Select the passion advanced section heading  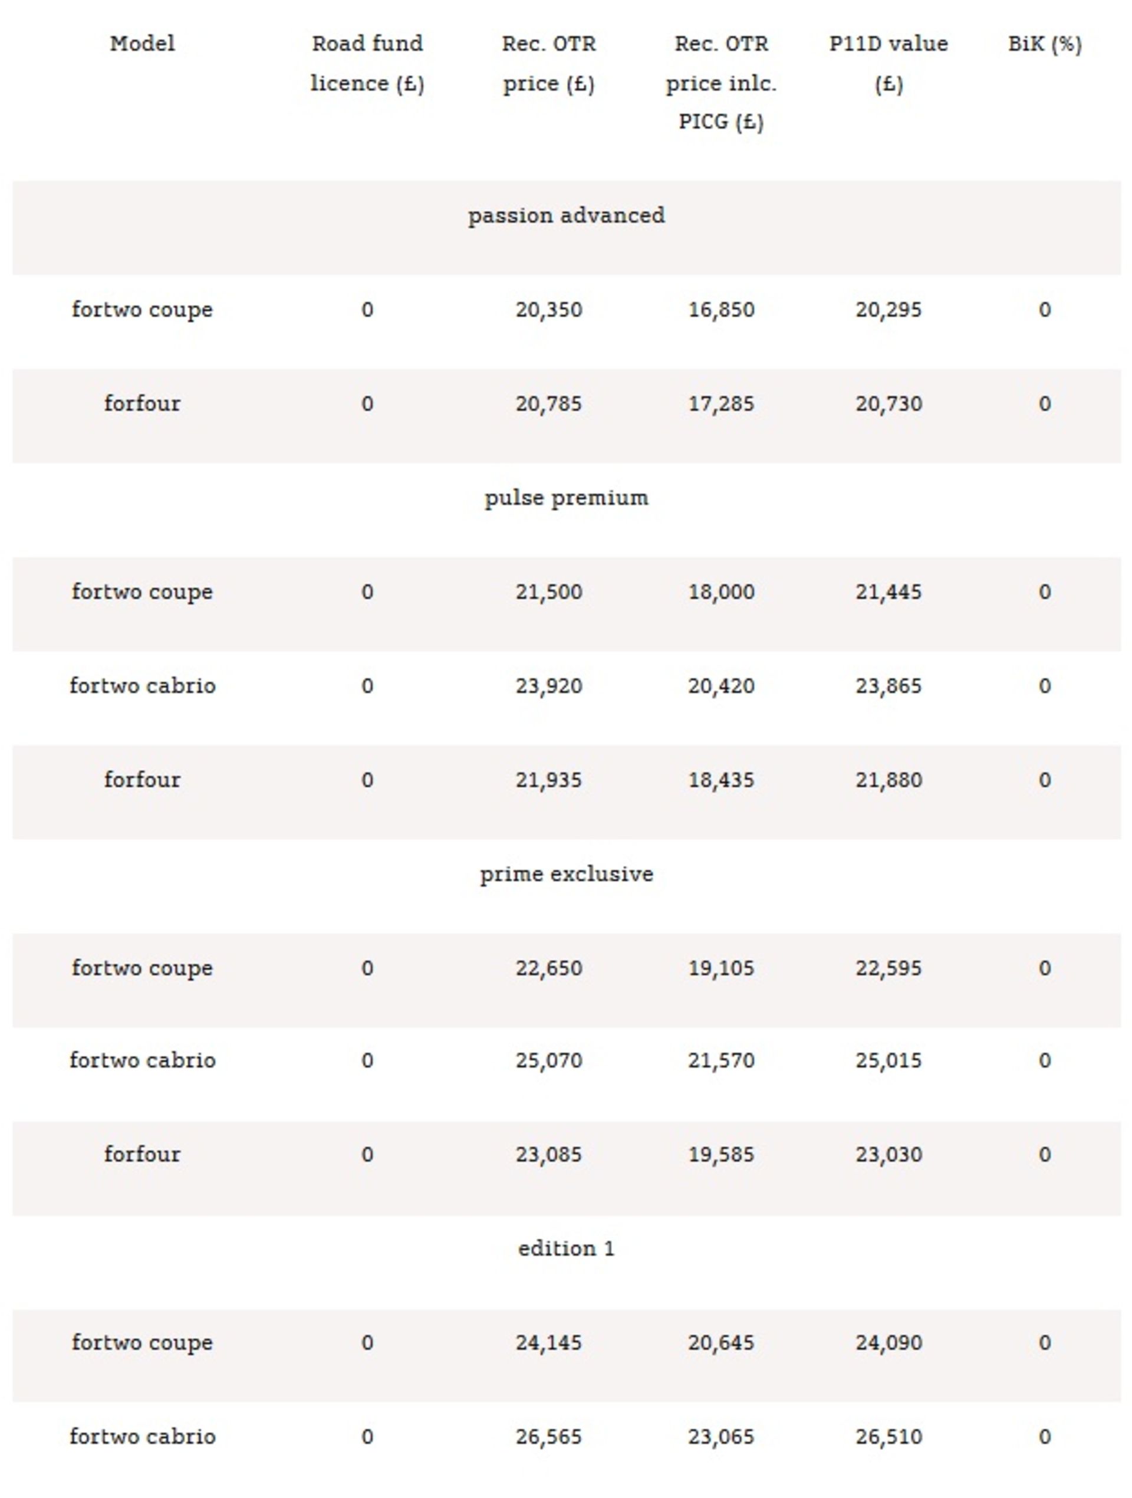click(x=566, y=215)
